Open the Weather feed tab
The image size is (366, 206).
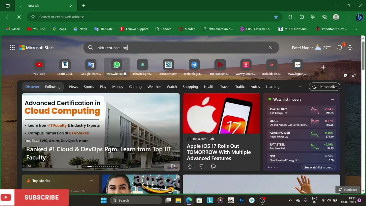click(154, 87)
